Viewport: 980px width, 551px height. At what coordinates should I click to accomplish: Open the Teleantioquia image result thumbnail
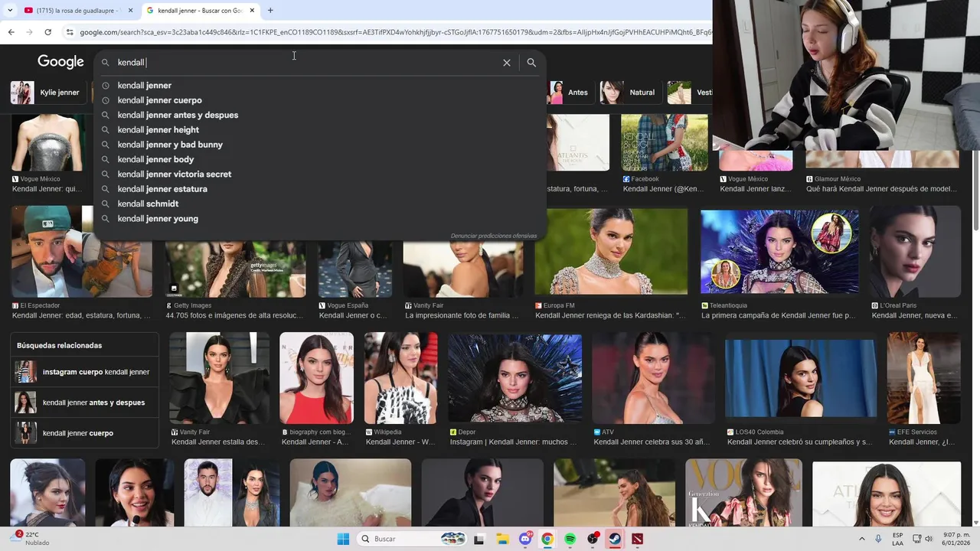[x=779, y=251]
